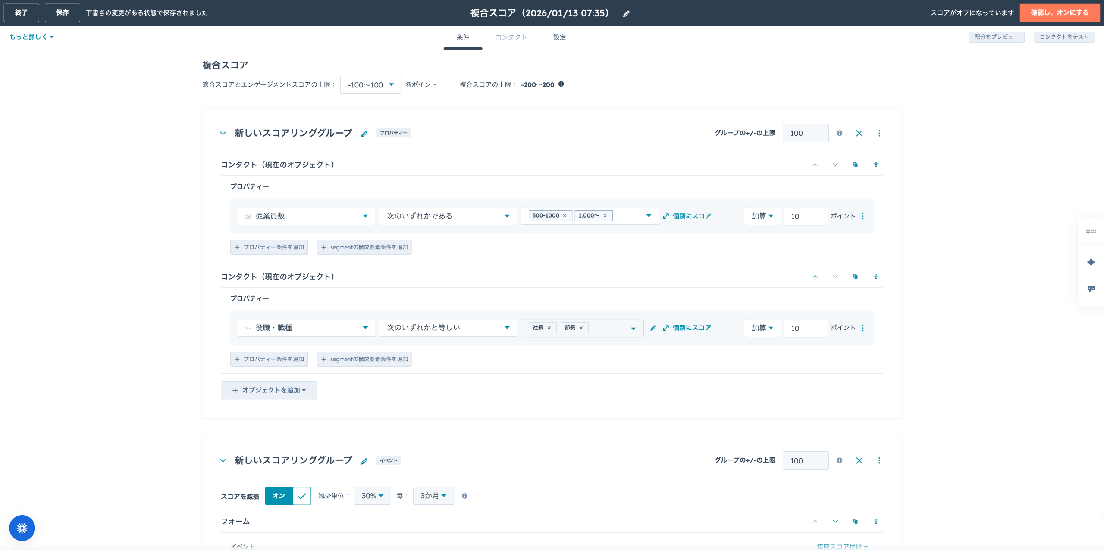
Task: Open three-dot menu for first scoring group
Action: [879, 134]
